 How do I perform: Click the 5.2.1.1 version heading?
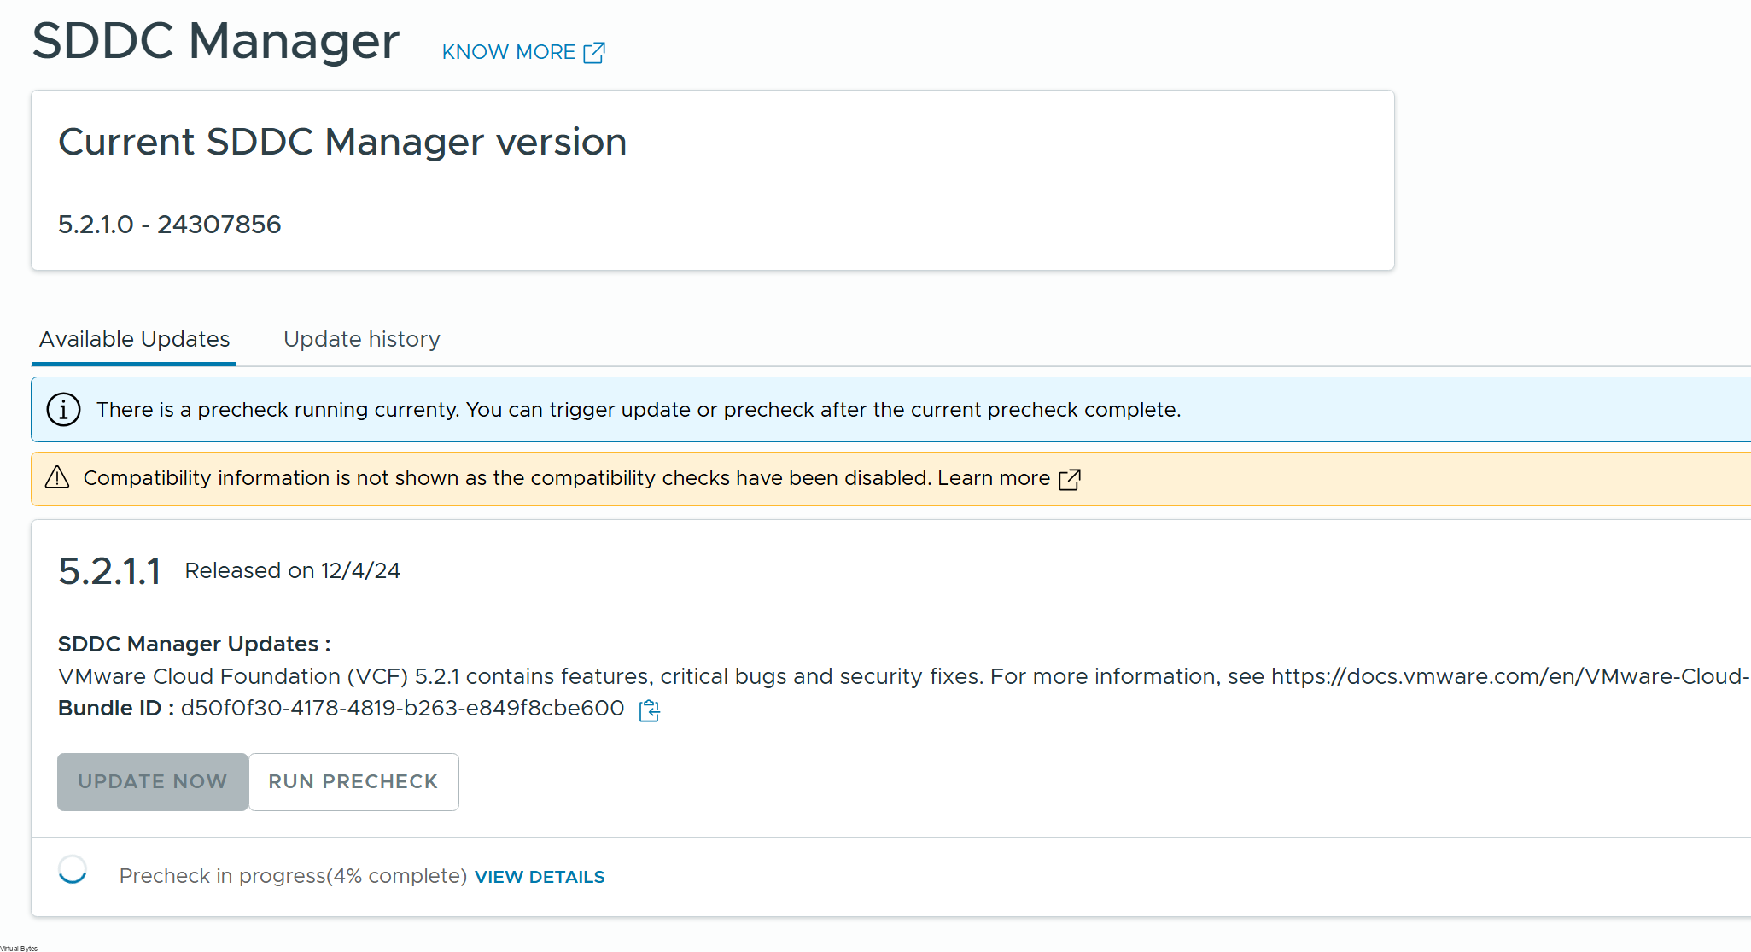tap(109, 571)
